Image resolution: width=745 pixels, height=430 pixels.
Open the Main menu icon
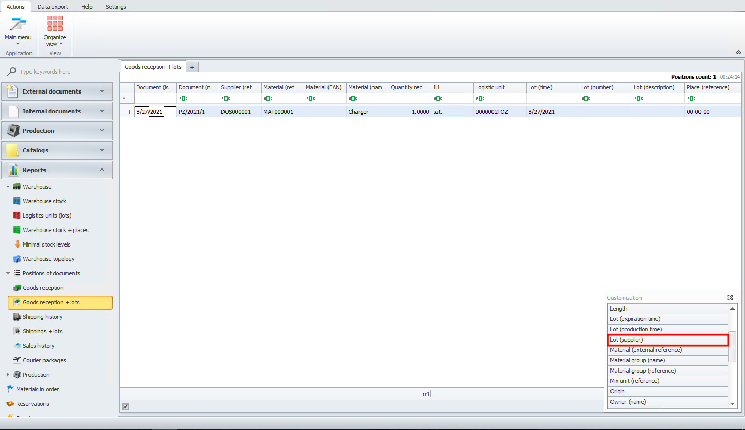18,24
